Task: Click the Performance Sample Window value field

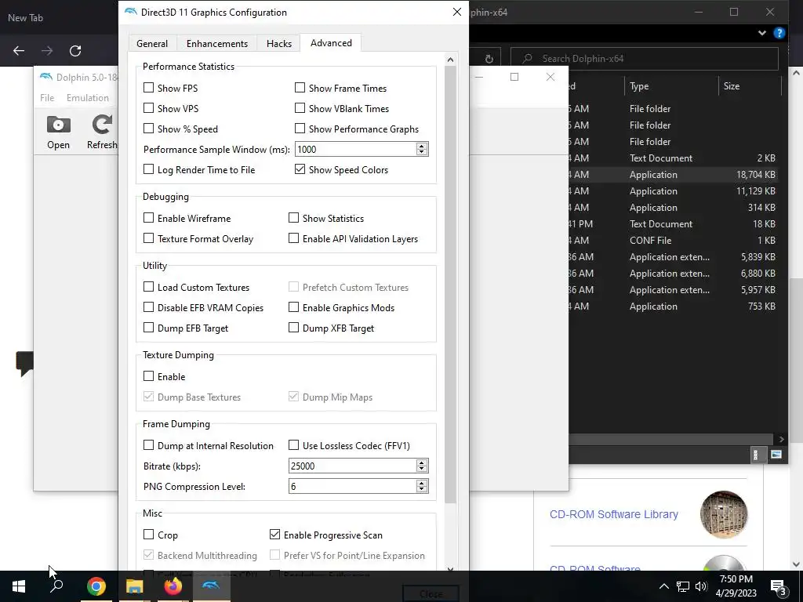Action: coord(357,149)
